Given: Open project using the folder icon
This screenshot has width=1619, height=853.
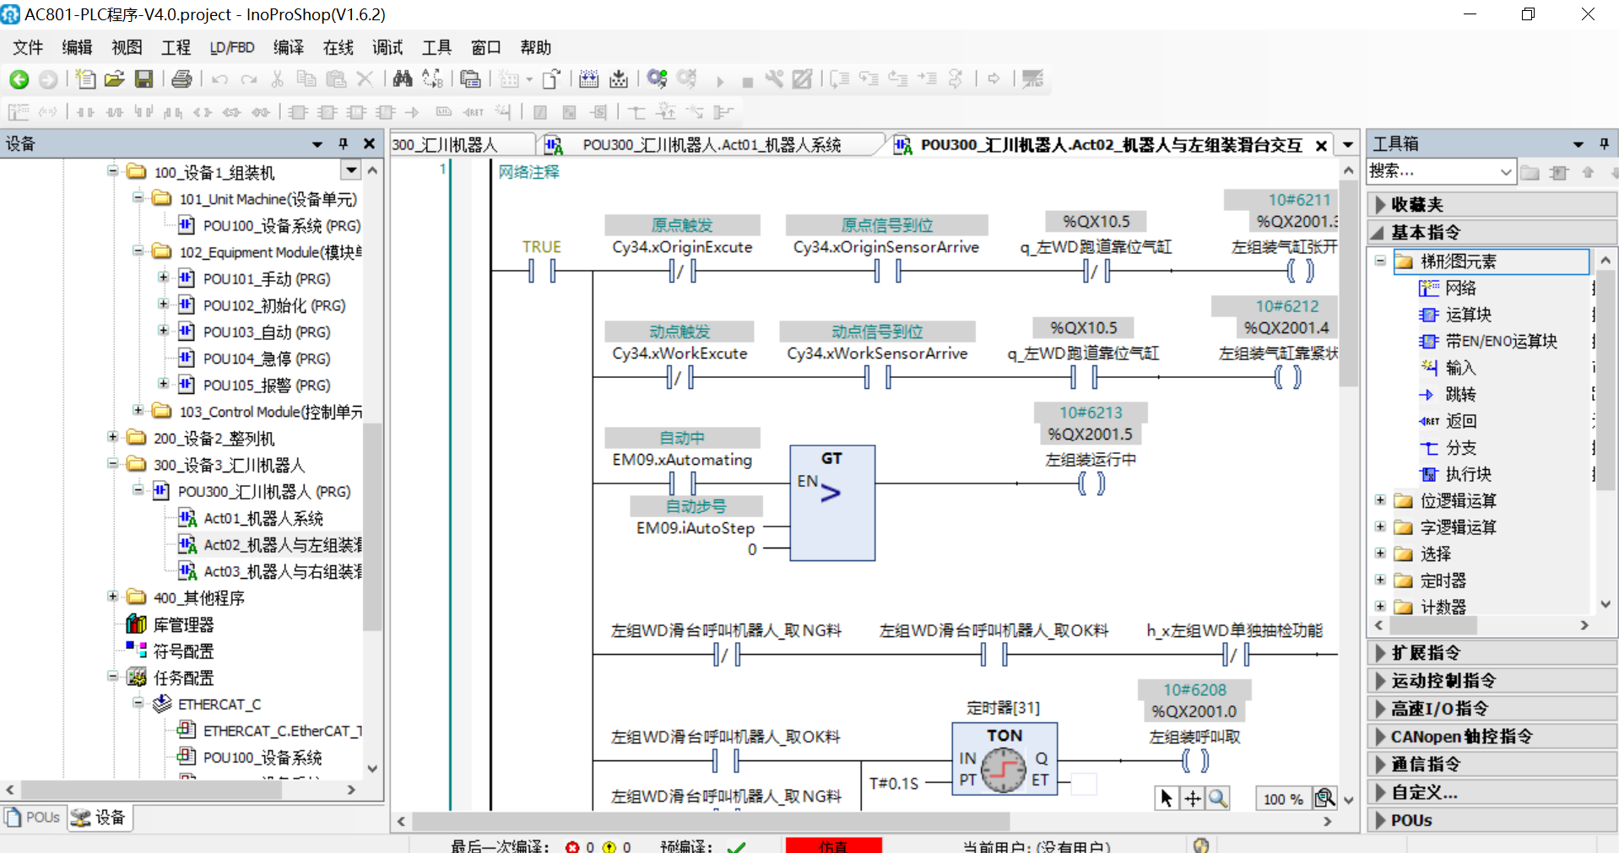Looking at the screenshot, I should (x=115, y=79).
